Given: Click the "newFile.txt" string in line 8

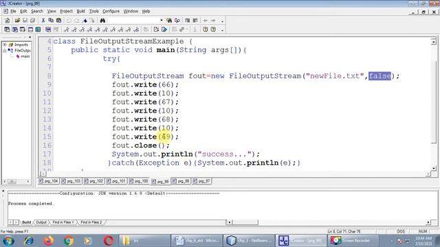Looking at the screenshot, I should click(335, 76).
